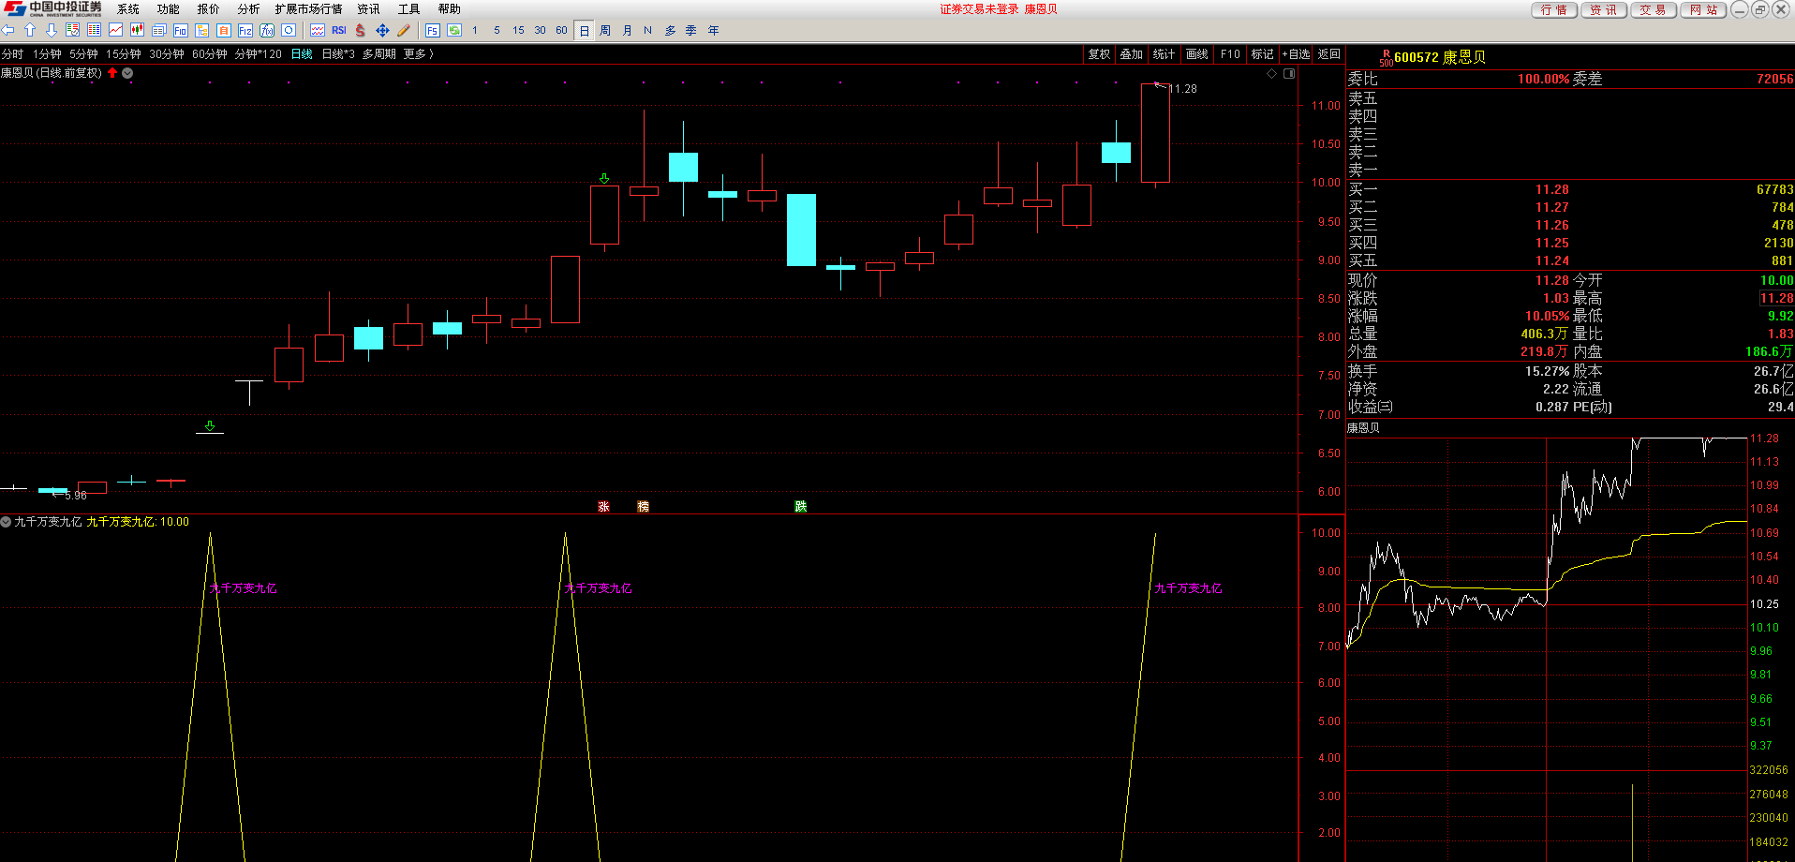
Task: Switch to monthly 月 period in toolbar
Action: coord(627,30)
